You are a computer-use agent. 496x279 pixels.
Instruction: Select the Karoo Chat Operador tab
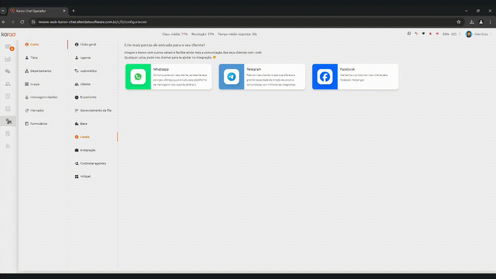[38, 11]
